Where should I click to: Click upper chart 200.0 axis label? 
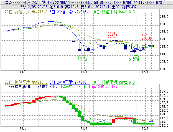[164, 69]
